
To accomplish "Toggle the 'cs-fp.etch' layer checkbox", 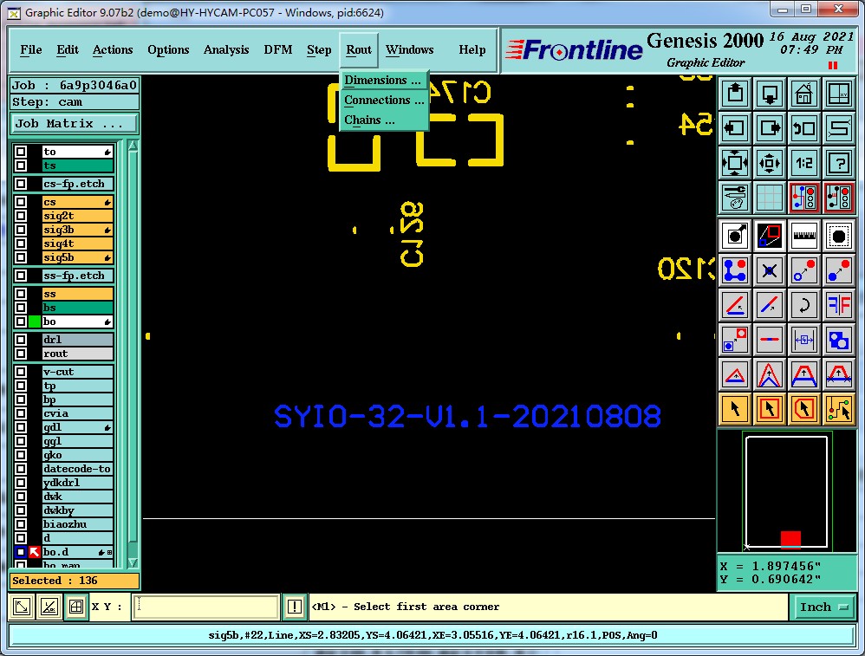I will 21,184.
